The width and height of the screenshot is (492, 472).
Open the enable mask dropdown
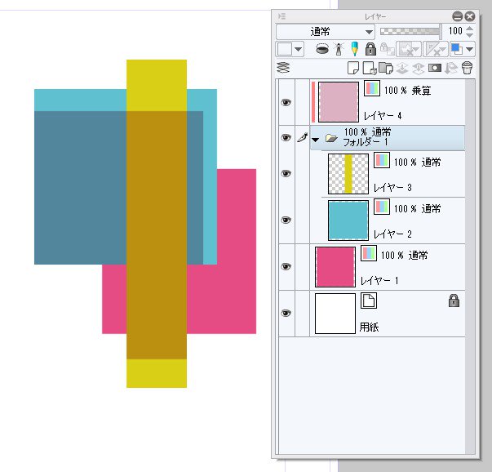pos(408,49)
